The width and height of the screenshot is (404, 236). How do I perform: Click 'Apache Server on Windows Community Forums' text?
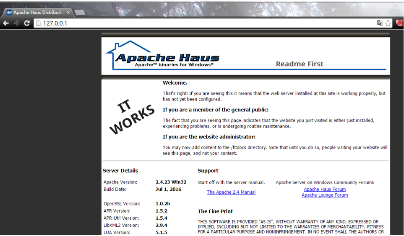pyautogui.click(x=325, y=182)
